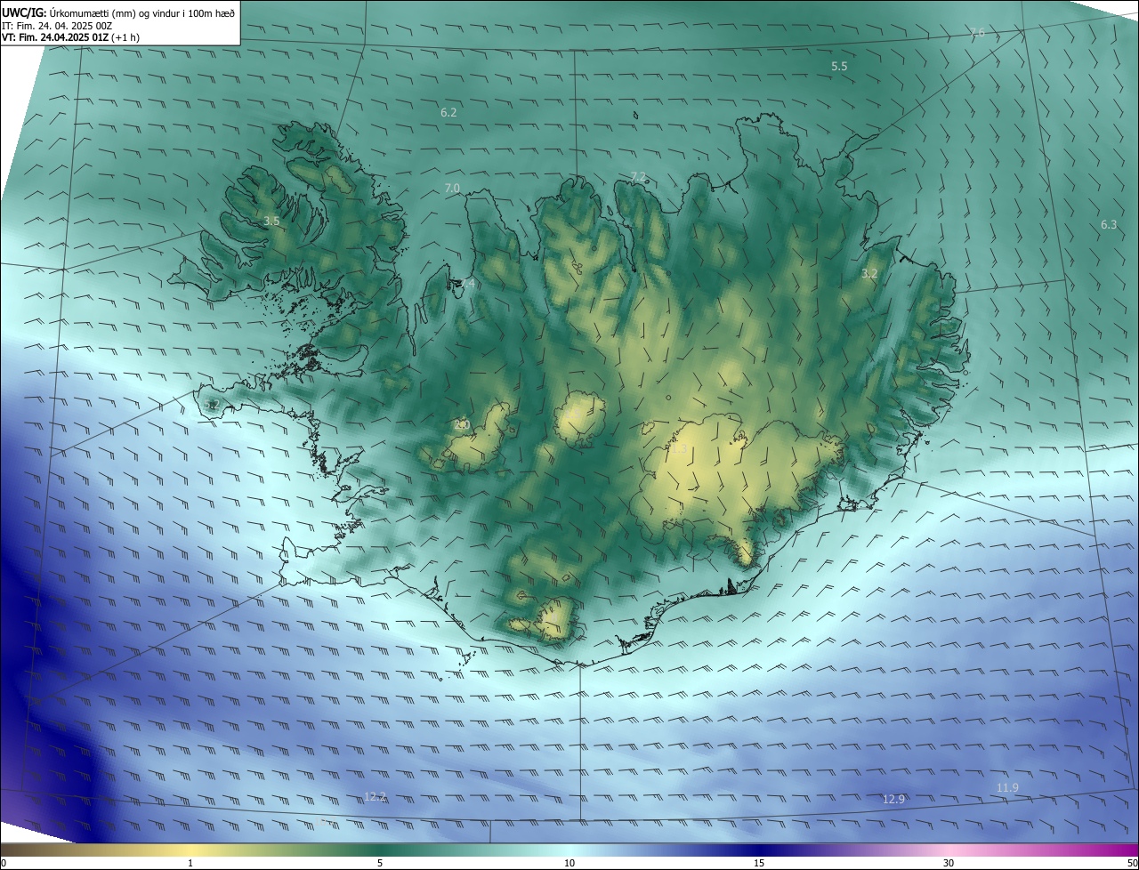This screenshot has width=1139, height=870.
Task: Click the 6.3 value on the map
Action: (1109, 224)
